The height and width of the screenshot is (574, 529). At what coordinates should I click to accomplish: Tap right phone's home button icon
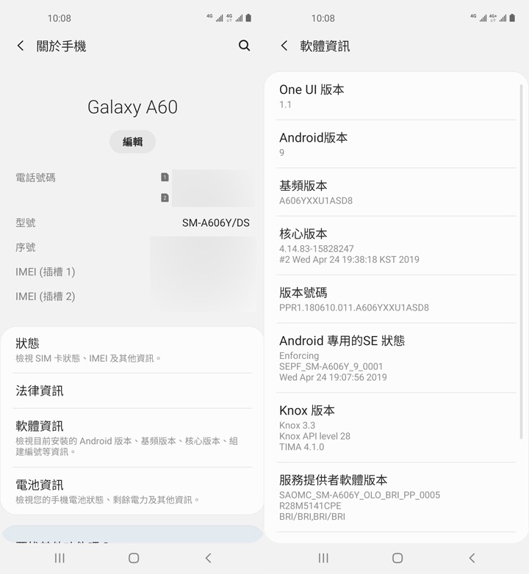tap(397, 558)
